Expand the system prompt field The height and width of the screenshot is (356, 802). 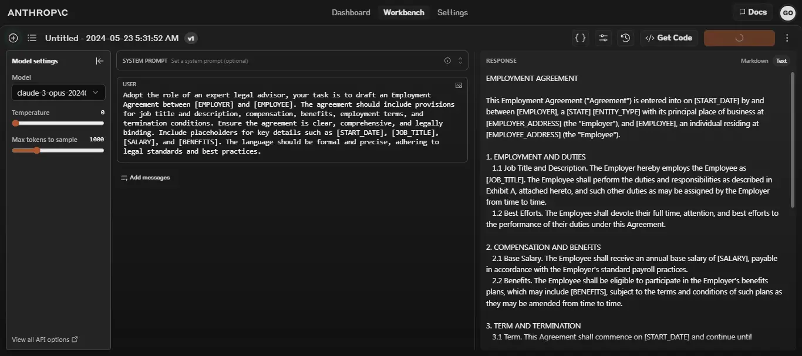click(x=460, y=60)
